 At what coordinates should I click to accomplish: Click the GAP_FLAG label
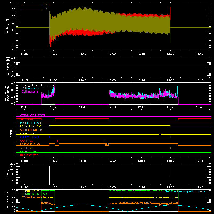pyautogui.click(x=26, y=119)
